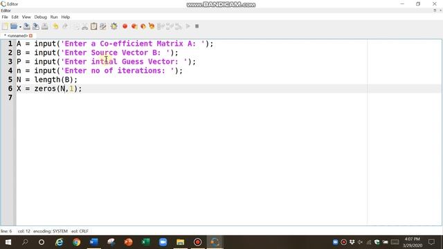This screenshot has height=249, width=443.
Task: Create a new script file
Action: point(5,26)
